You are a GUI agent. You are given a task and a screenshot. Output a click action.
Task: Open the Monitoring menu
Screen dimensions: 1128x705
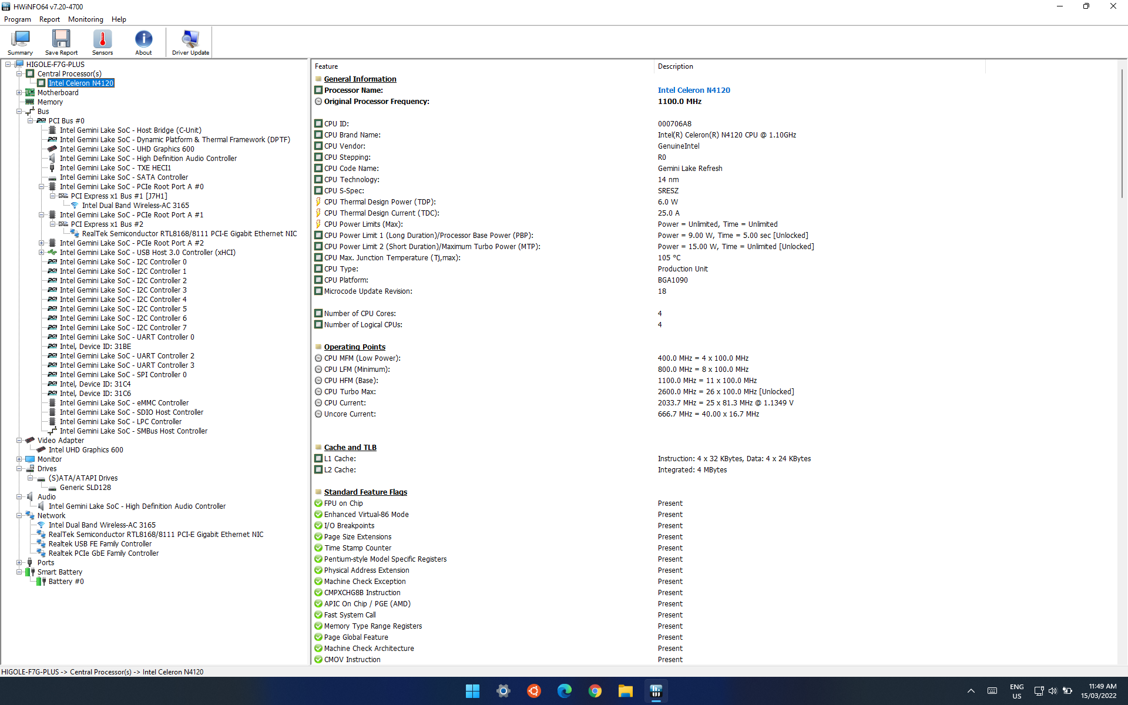pos(86,19)
